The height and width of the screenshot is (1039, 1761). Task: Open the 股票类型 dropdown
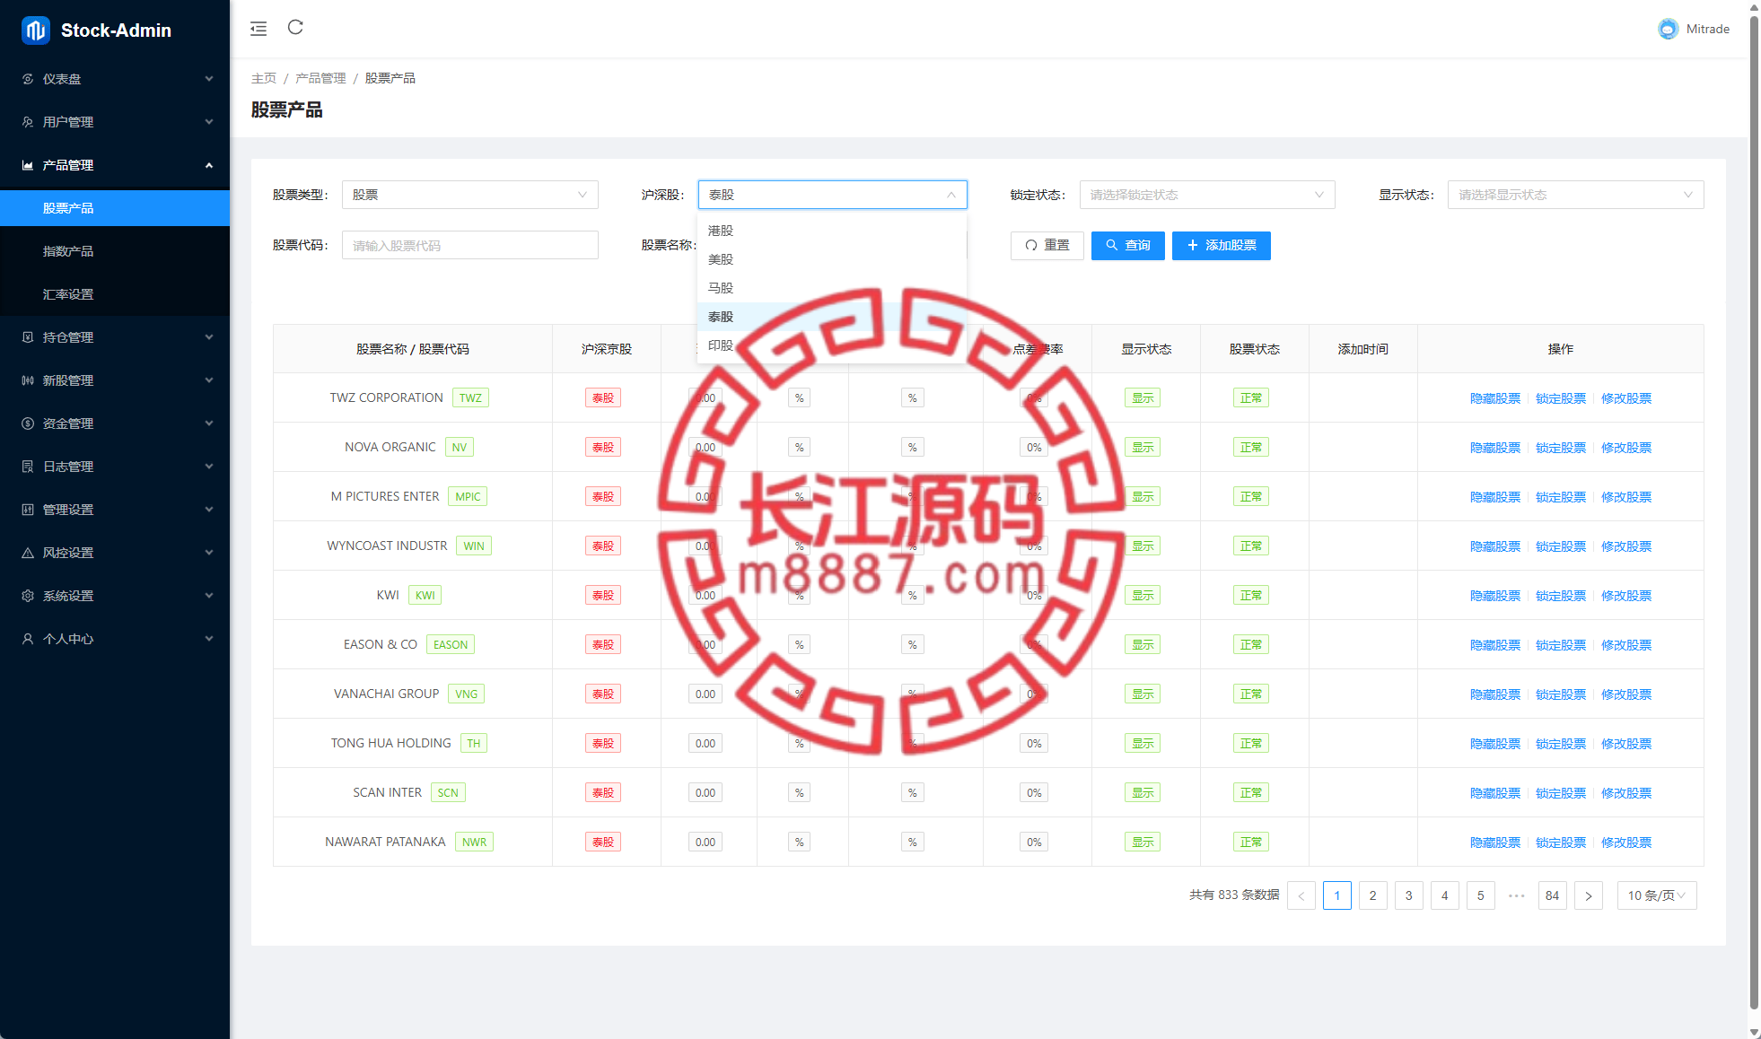click(470, 195)
